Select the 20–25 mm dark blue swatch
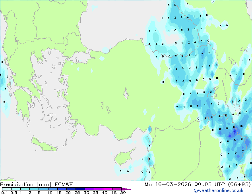The image size is (252, 194). coord(71,189)
